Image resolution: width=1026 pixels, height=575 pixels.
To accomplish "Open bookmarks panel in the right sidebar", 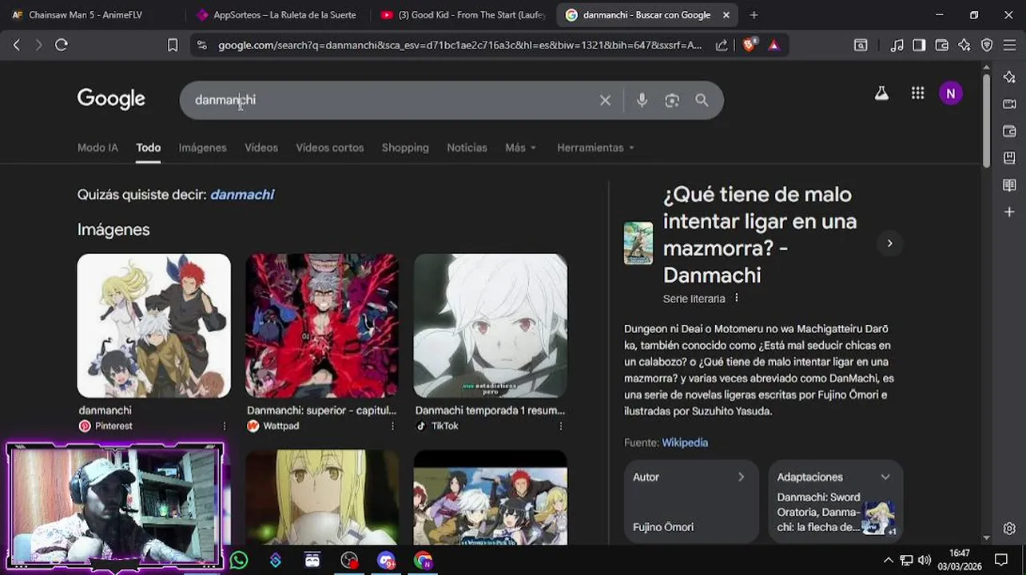I will (1009, 158).
